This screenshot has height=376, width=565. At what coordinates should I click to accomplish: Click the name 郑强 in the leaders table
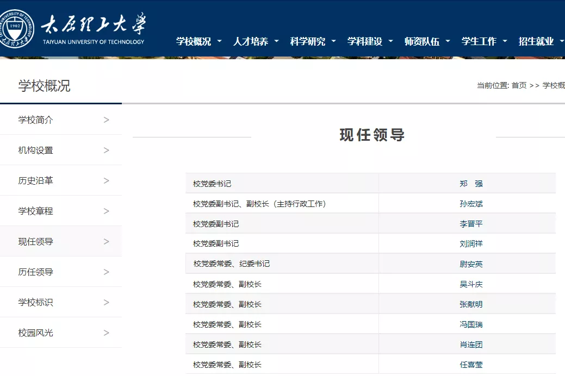pos(471,184)
